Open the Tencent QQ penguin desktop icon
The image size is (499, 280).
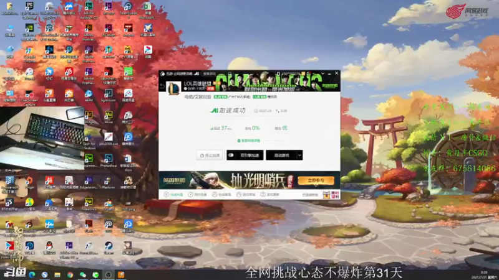(49, 248)
